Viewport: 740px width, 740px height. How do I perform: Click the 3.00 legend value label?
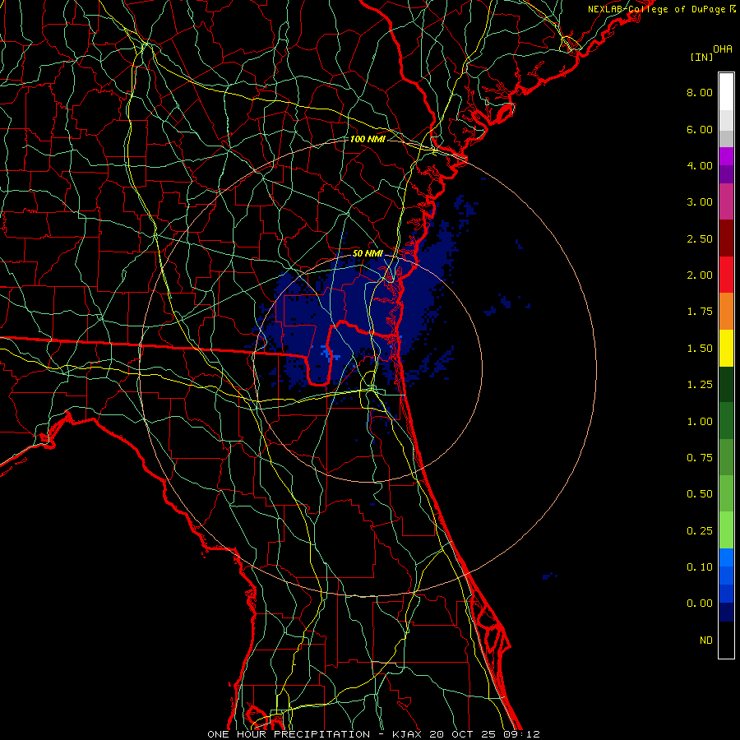pyautogui.click(x=700, y=202)
